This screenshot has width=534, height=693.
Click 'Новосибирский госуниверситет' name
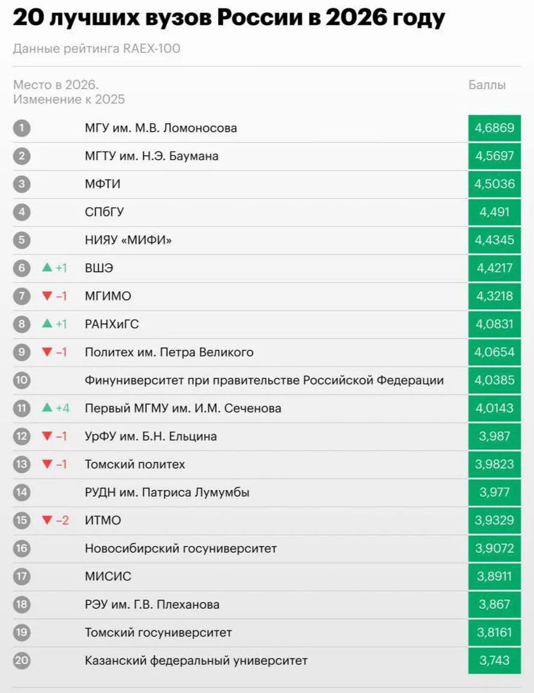tap(181, 548)
